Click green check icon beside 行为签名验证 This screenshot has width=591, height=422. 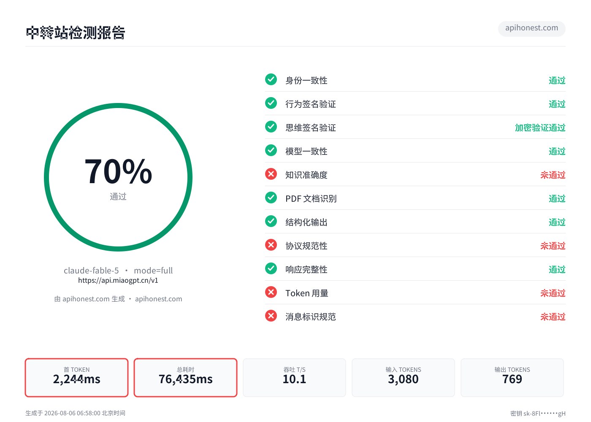click(x=271, y=103)
